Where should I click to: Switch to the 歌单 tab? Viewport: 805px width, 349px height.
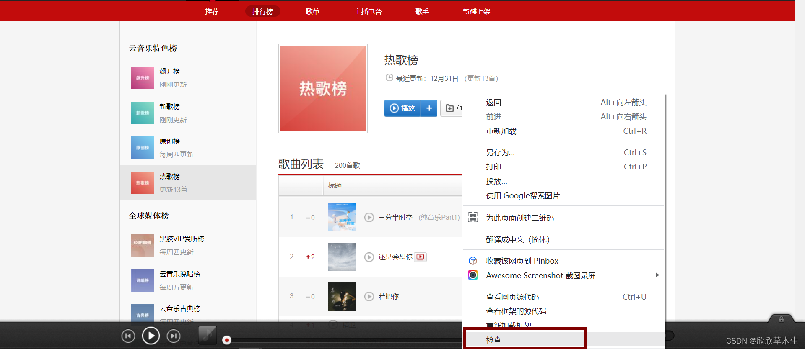click(312, 11)
